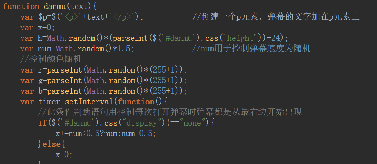Click the else keyword
Screen dimensions: 377x164
(51, 144)
